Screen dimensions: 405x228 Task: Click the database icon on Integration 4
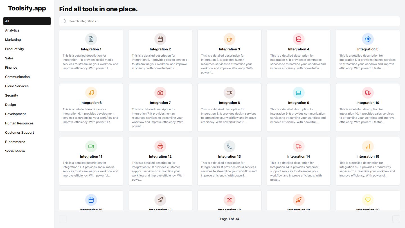(299, 39)
